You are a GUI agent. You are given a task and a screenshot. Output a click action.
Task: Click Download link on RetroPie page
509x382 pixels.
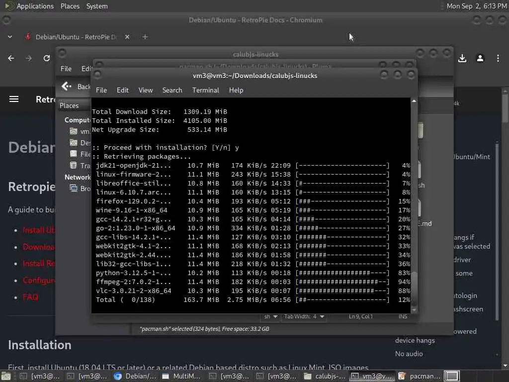pyautogui.click(x=39, y=247)
